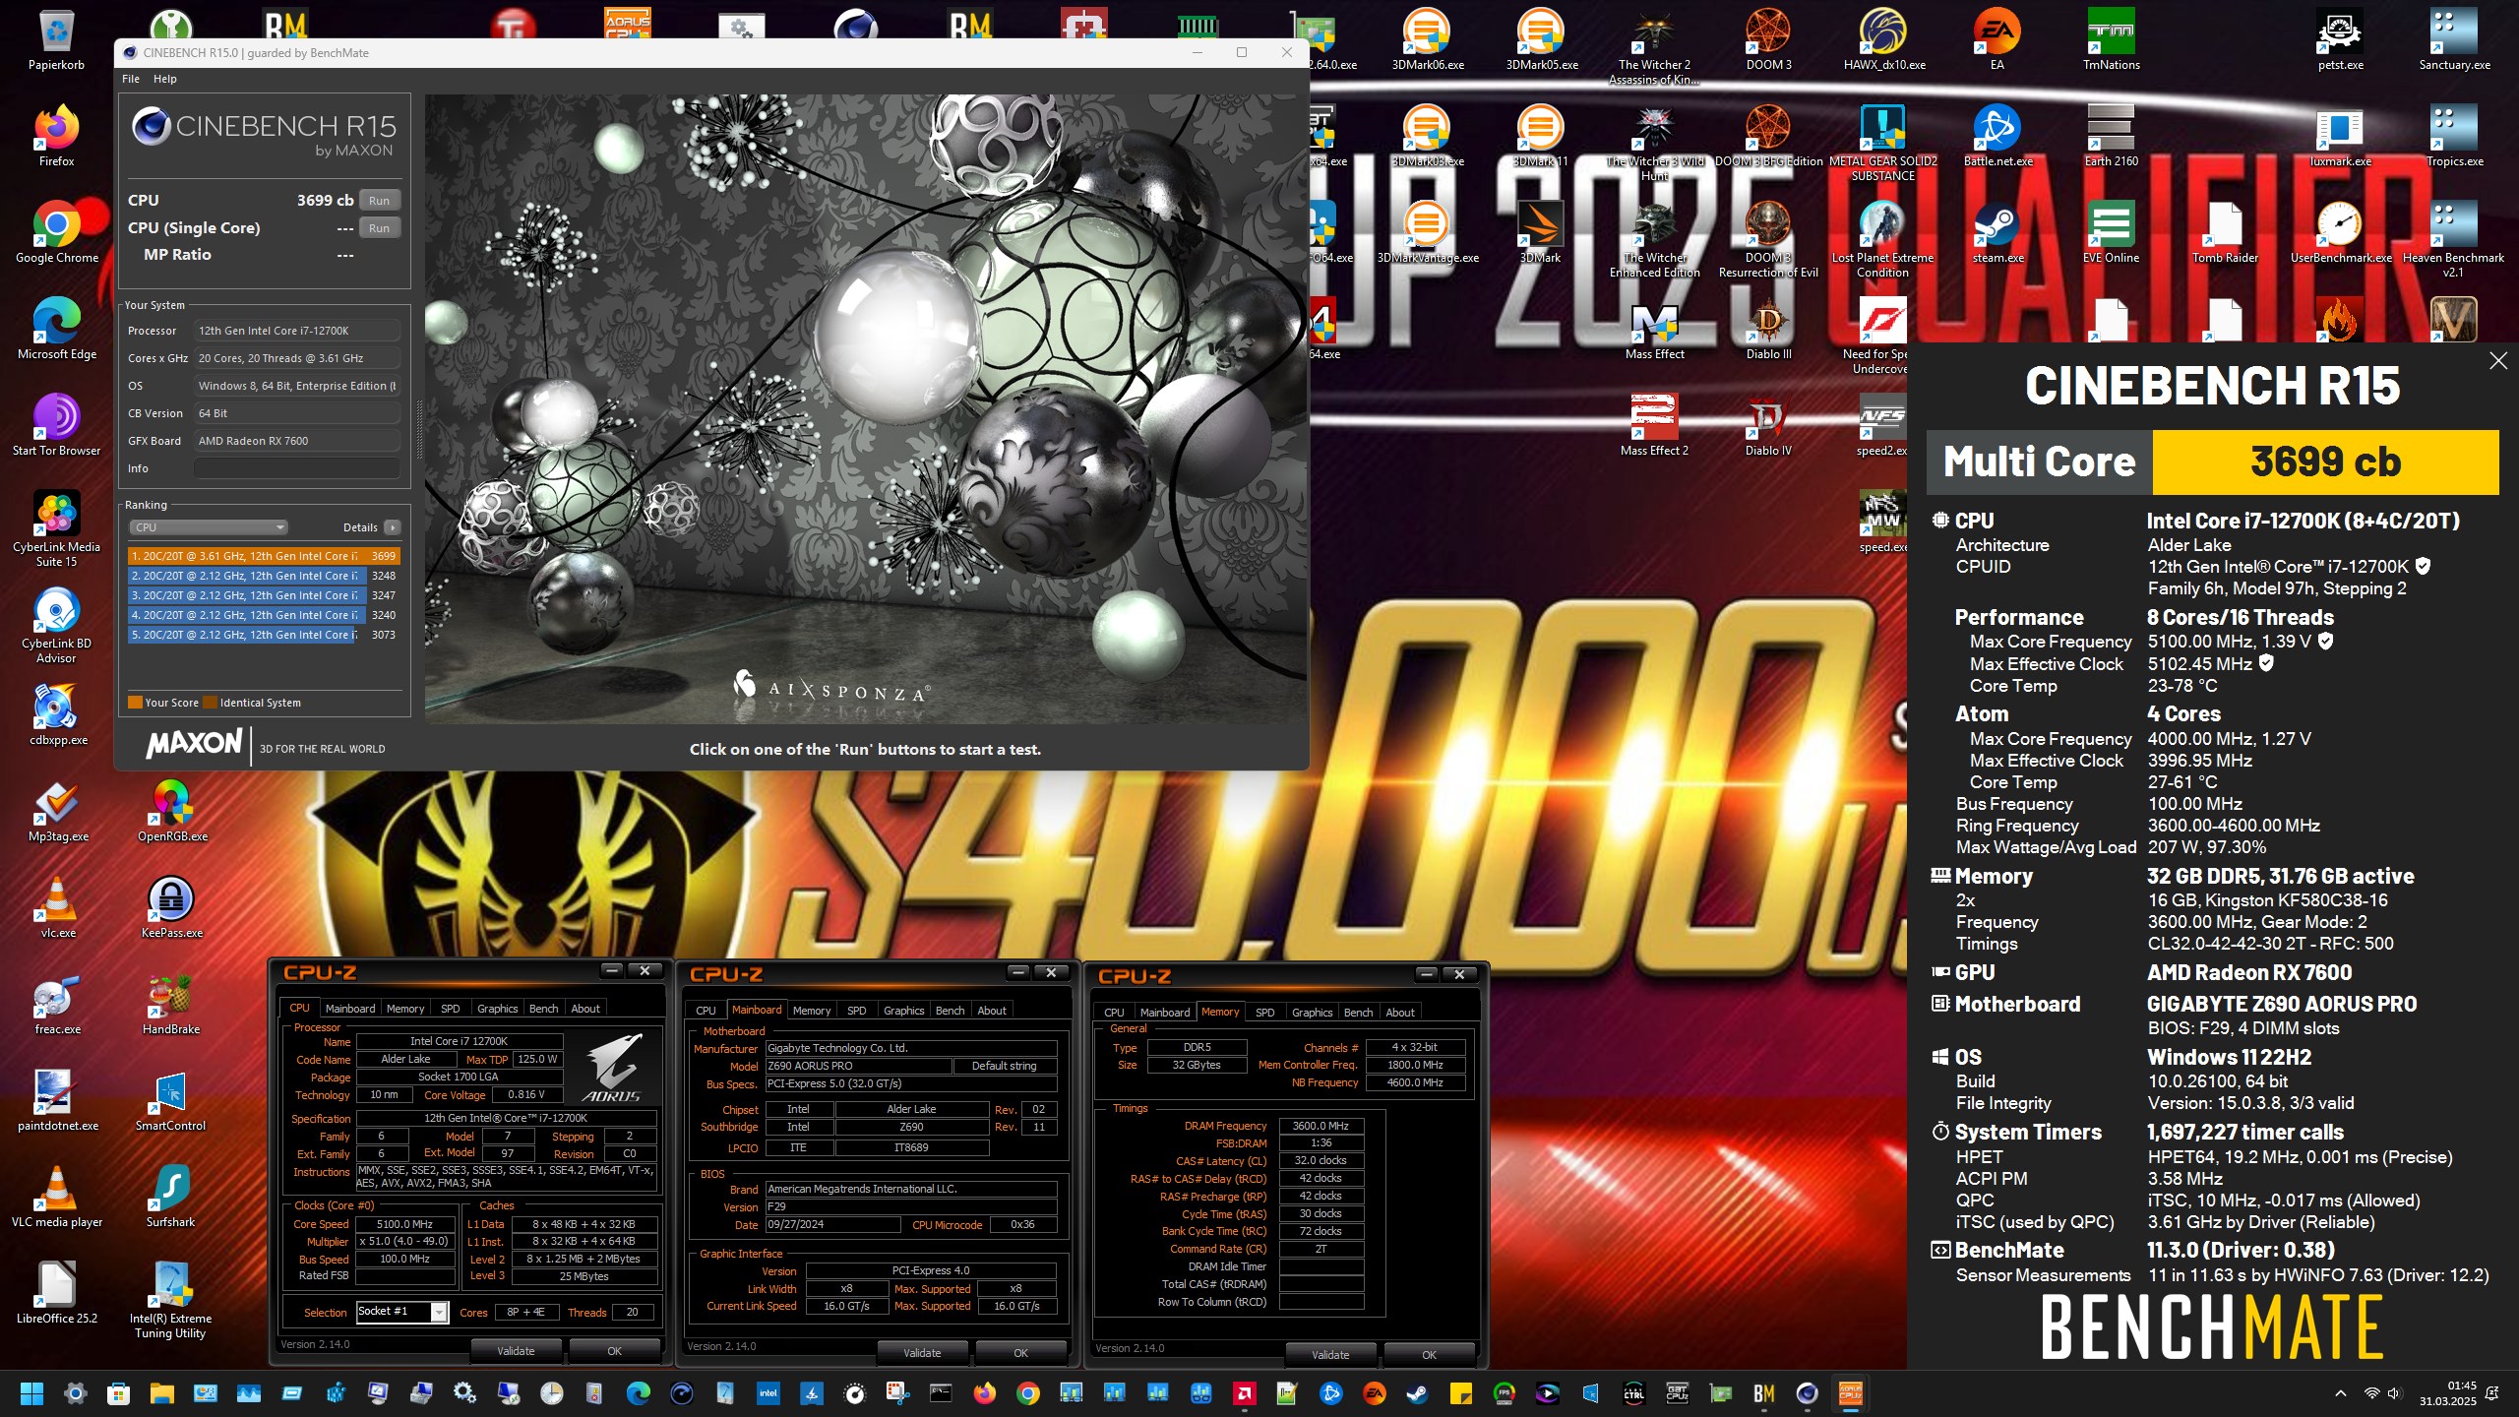Image resolution: width=2519 pixels, height=1417 pixels.
Task: Open Caches-side Graphics tab in CPU-Z CPU-tab window
Action: (x=497, y=1009)
